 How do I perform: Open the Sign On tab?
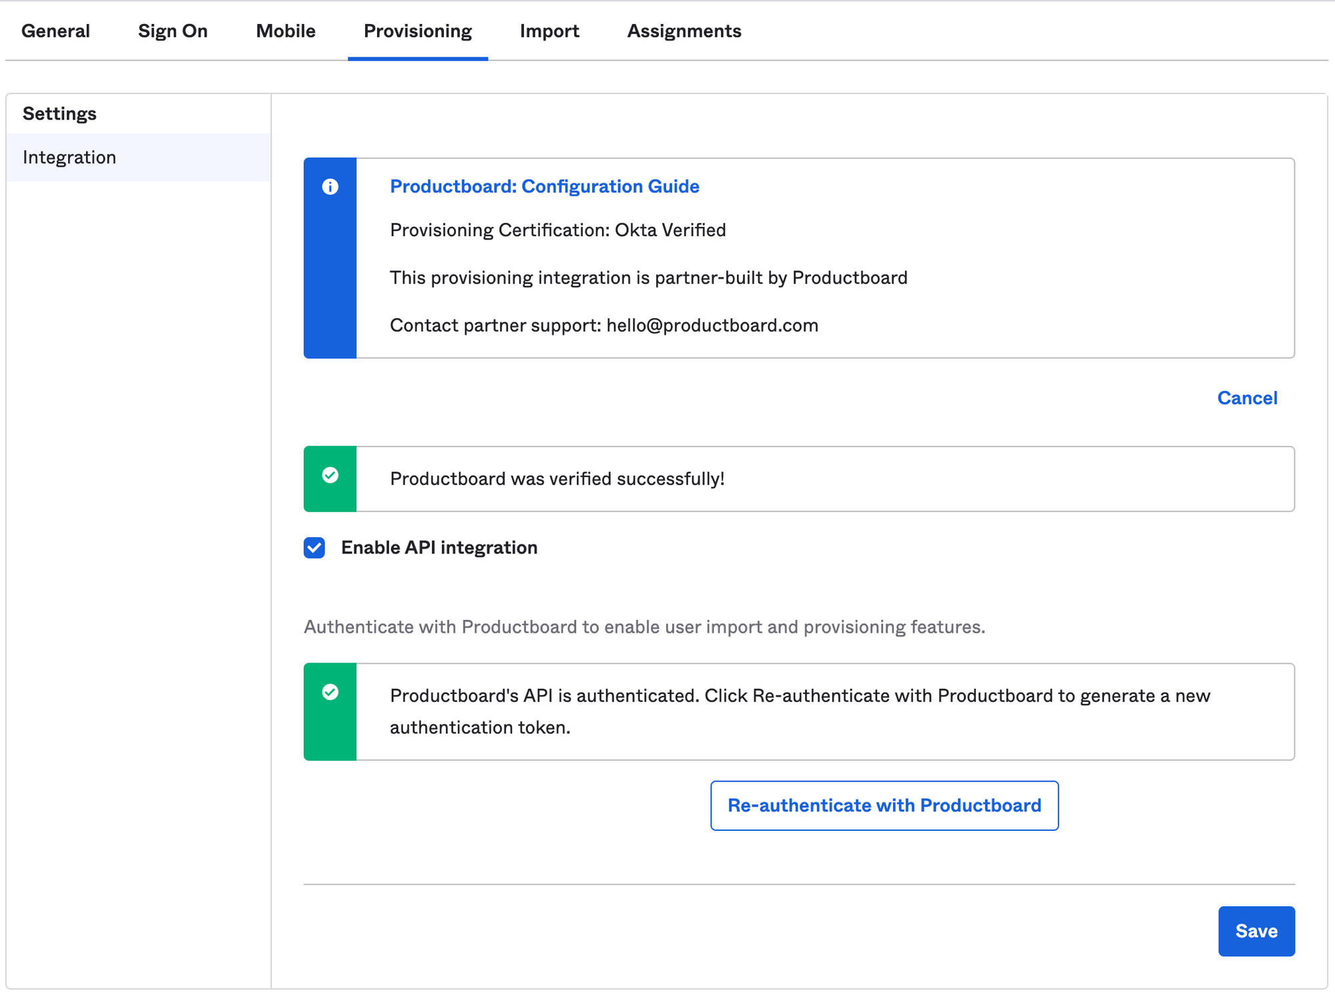point(172,31)
